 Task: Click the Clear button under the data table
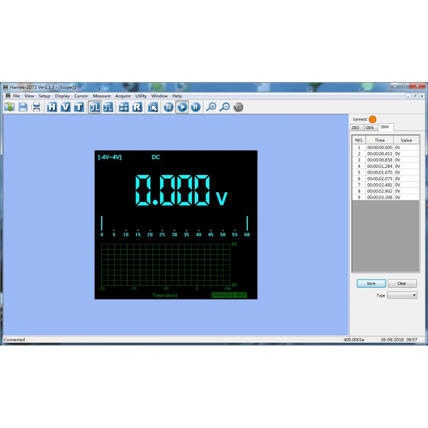(x=402, y=283)
